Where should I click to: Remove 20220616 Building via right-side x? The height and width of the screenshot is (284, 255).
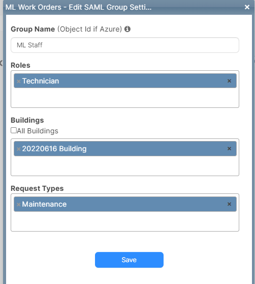(229, 149)
